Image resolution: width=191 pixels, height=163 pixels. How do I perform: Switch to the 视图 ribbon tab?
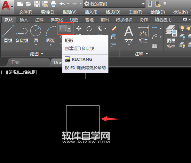[74, 19]
